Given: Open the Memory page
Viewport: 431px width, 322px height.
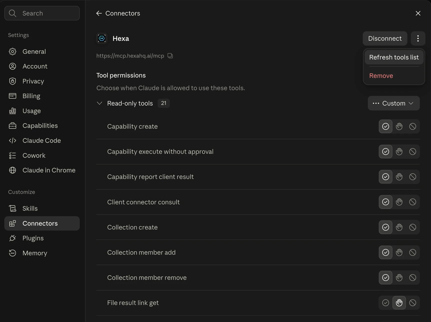Looking at the screenshot, I should point(42,253).
